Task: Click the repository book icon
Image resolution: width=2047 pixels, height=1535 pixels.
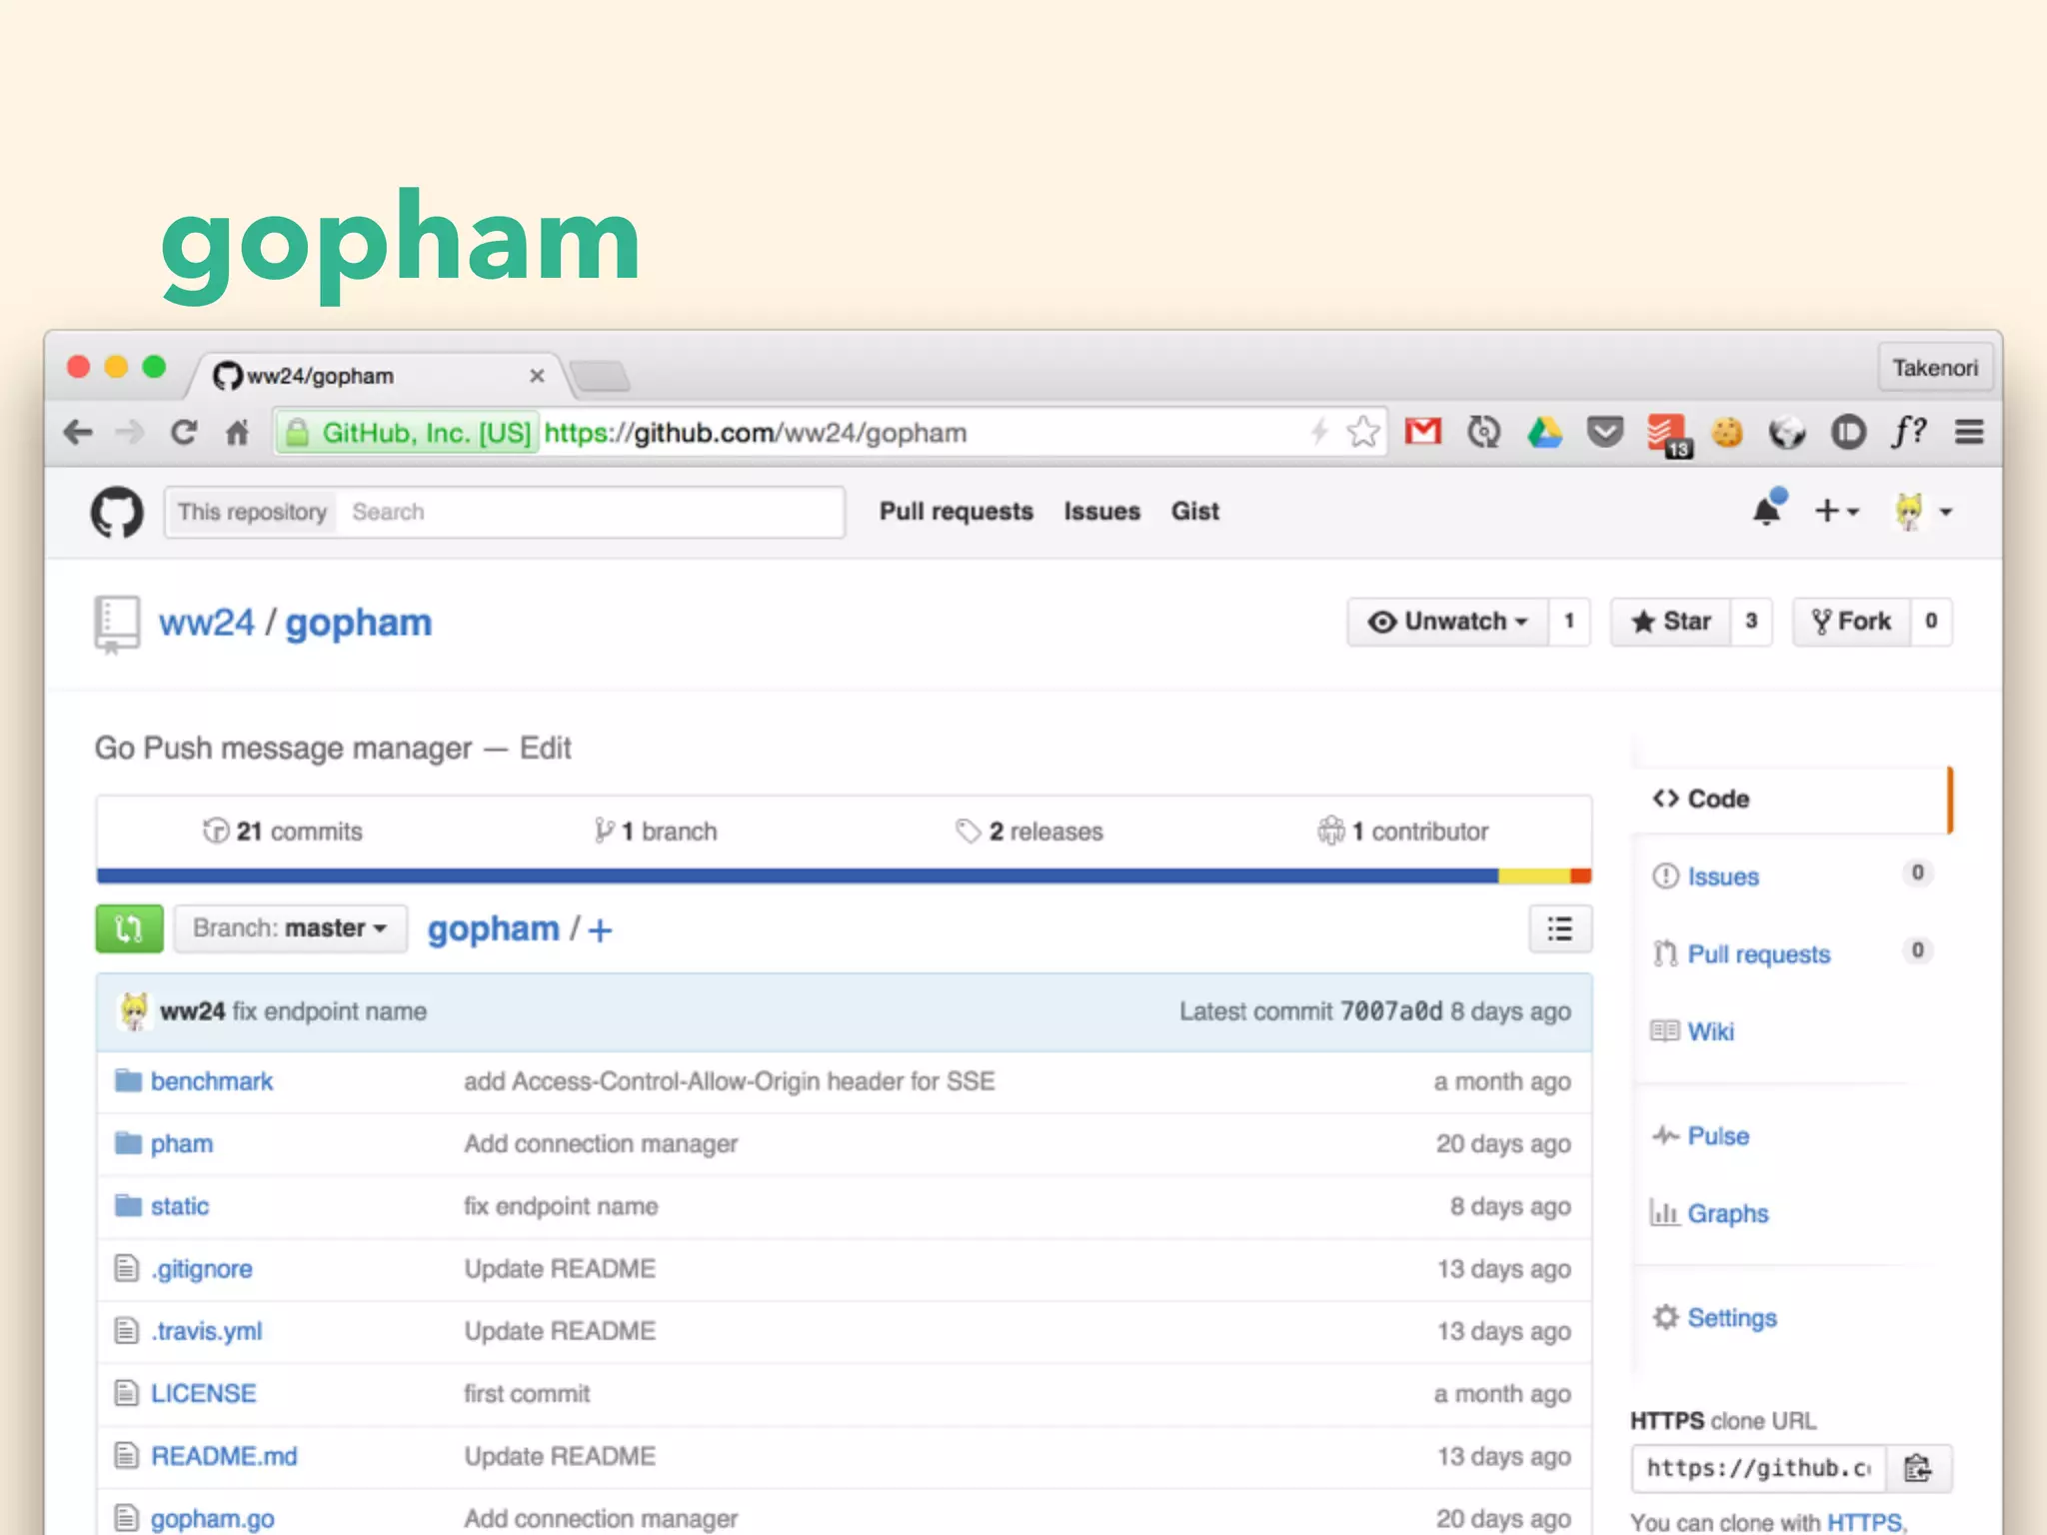Action: coord(117,624)
